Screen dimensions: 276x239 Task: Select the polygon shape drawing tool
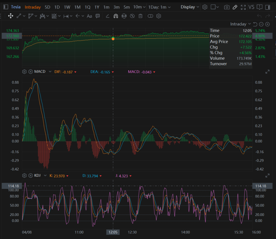[x=31, y=16]
